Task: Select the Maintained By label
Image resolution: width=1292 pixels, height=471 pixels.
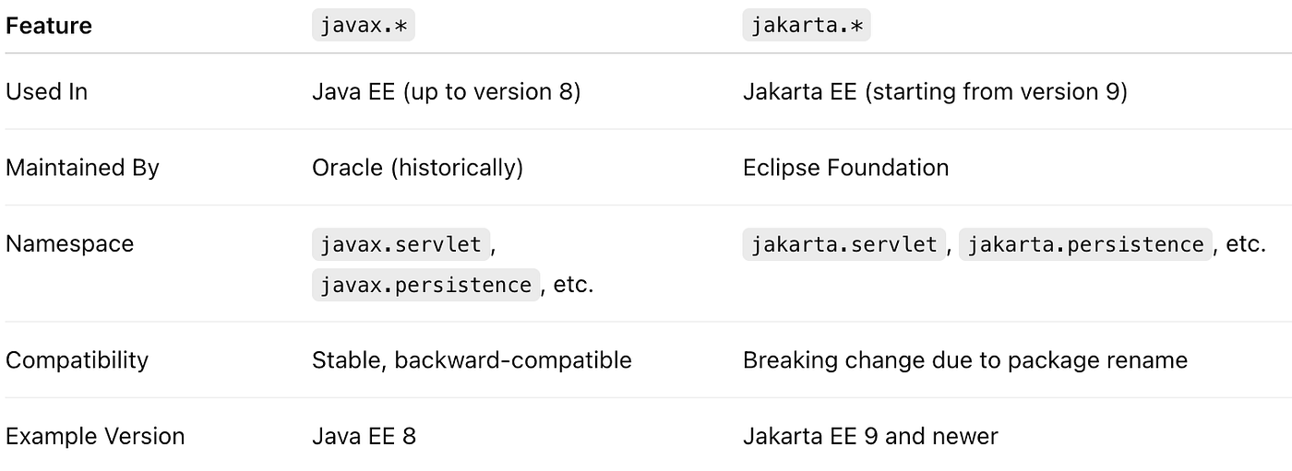Action: pyautogui.click(x=82, y=168)
